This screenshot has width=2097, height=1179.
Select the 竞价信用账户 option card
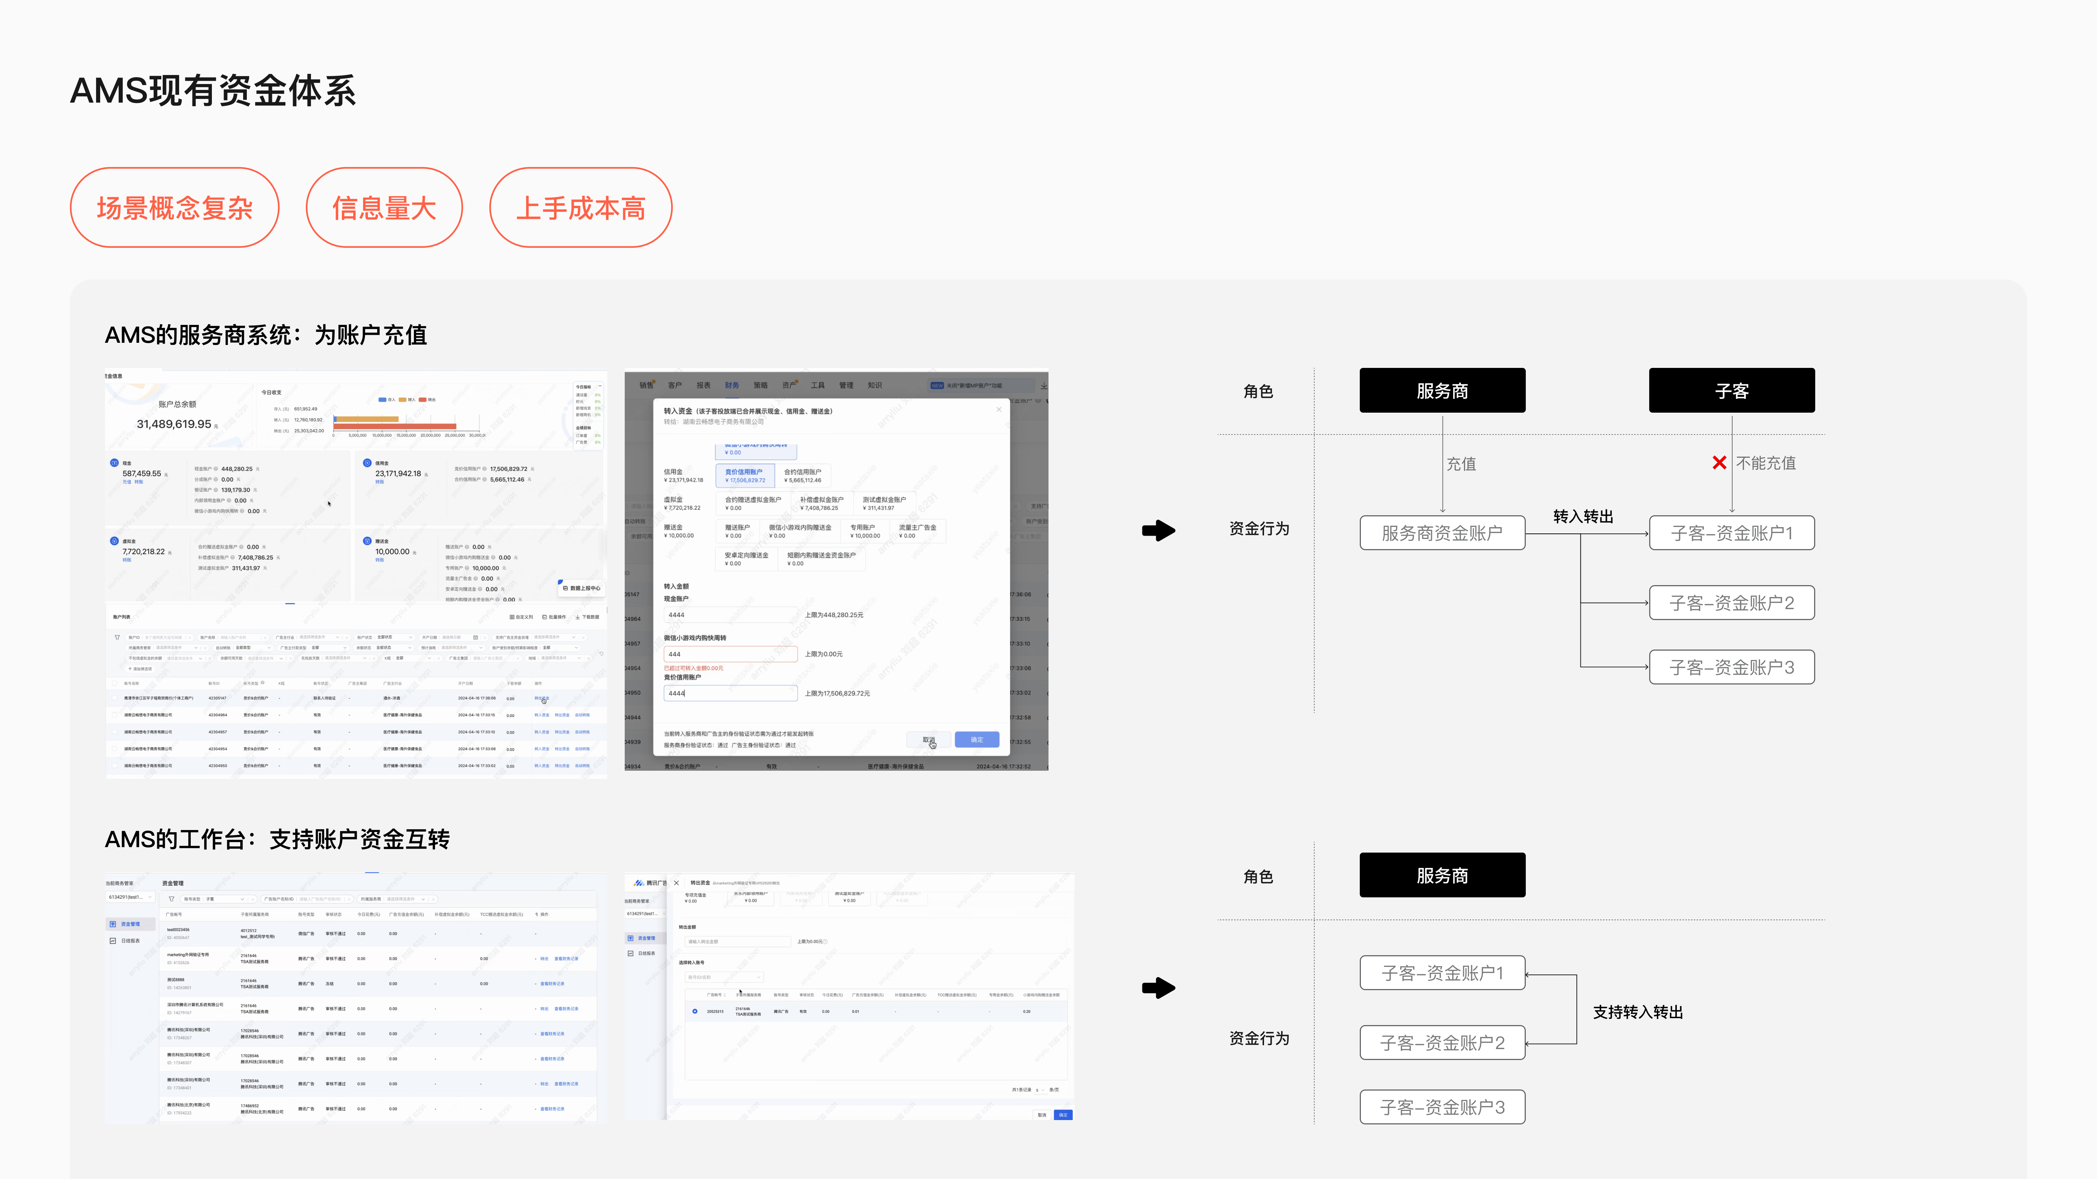745,475
